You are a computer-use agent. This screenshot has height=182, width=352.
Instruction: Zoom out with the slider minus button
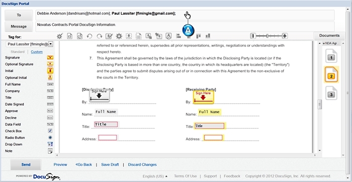coord(253,36)
